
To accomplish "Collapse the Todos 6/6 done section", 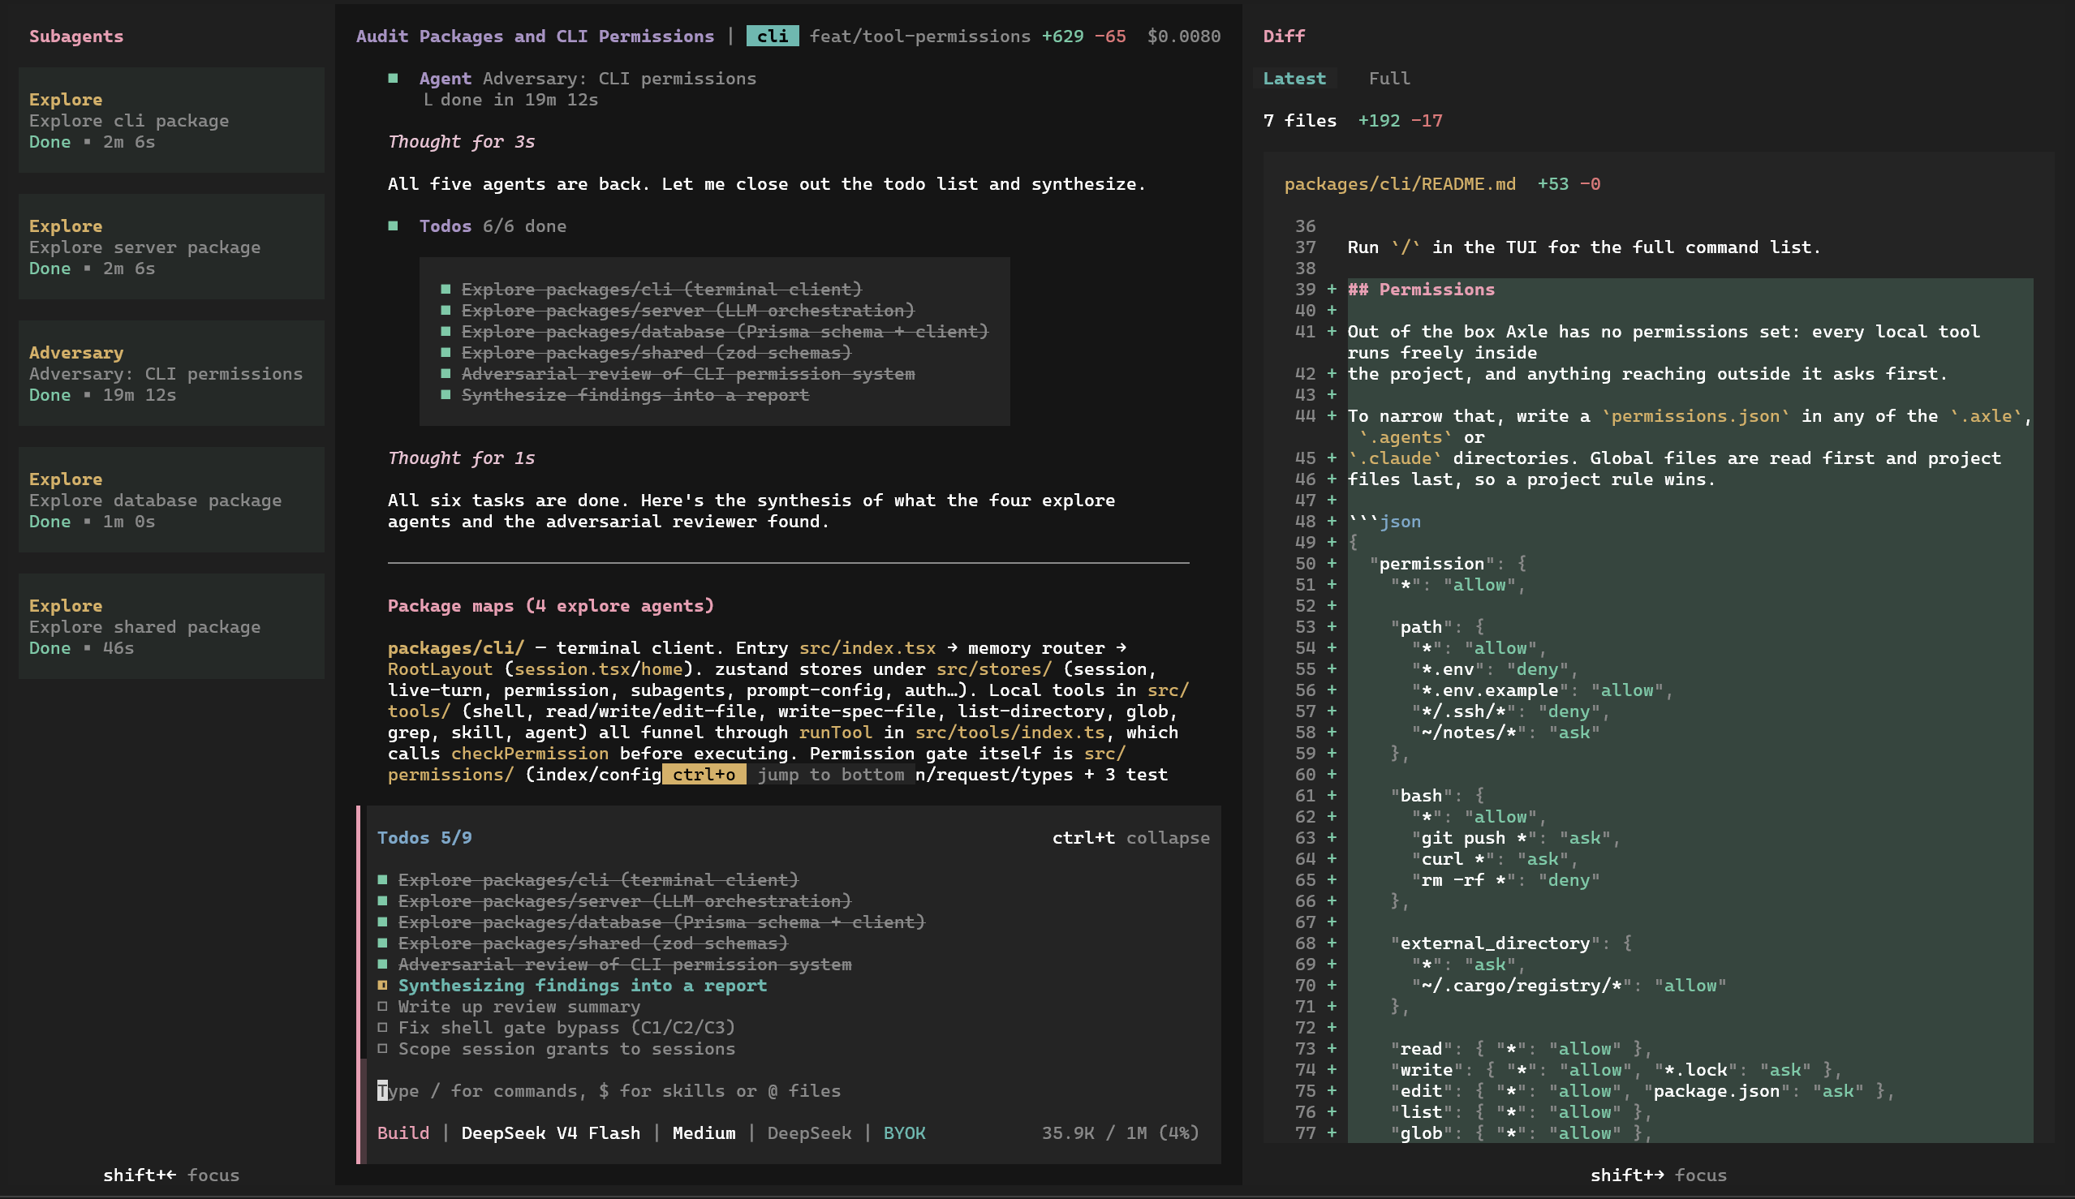I will (x=493, y=226).
